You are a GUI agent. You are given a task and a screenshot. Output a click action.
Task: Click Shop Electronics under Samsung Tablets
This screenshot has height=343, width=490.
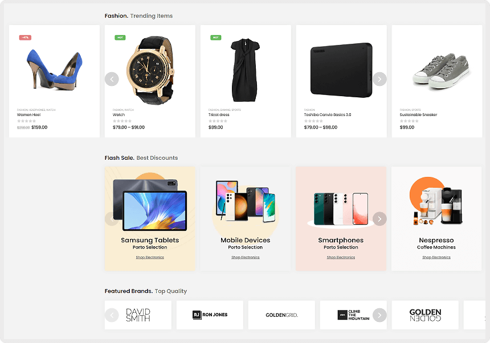click(150, 257)
